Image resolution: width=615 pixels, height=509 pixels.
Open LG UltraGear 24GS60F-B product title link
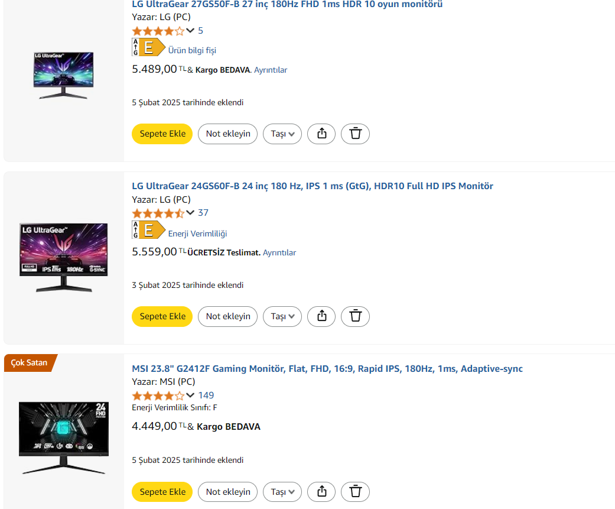[312, 186]
